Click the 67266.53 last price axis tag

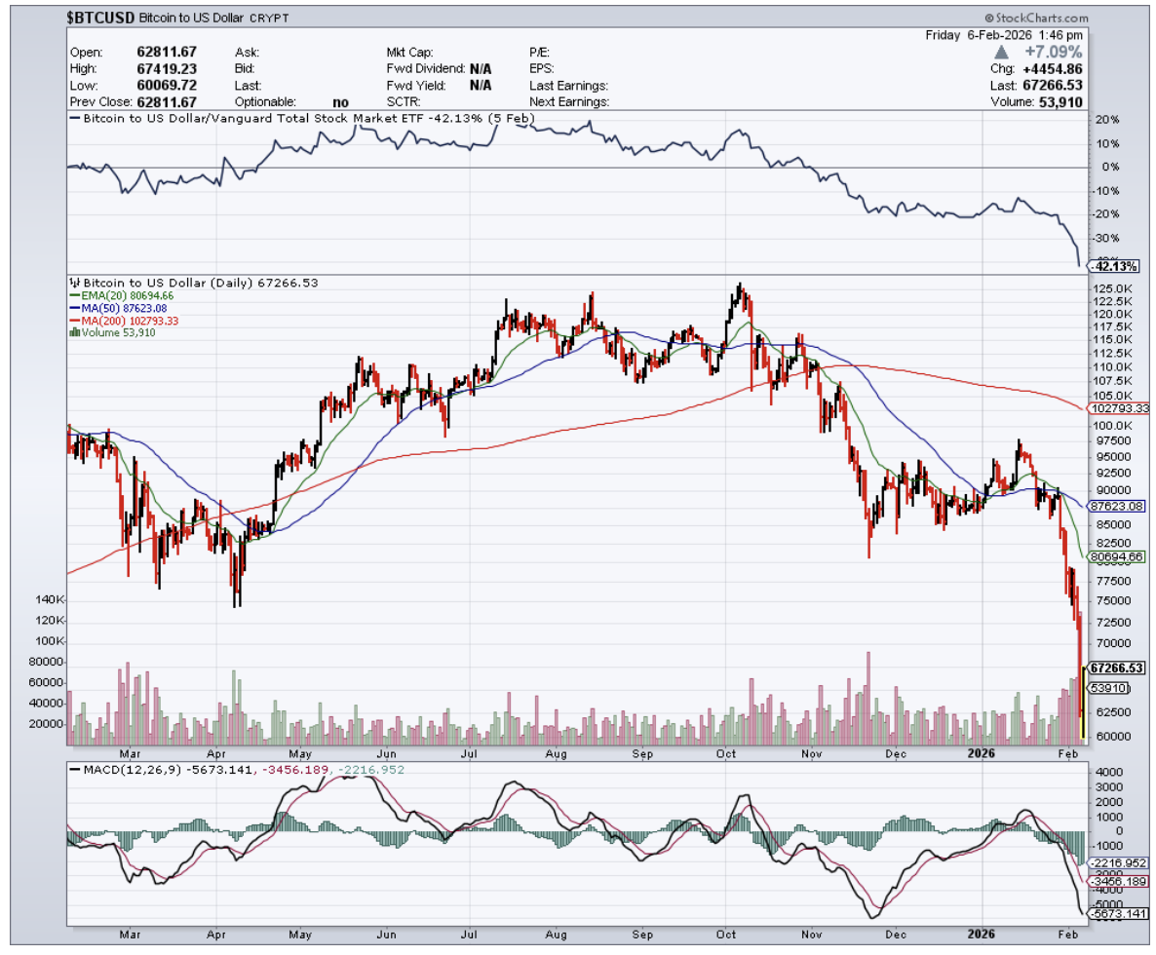coord(1117,668)
